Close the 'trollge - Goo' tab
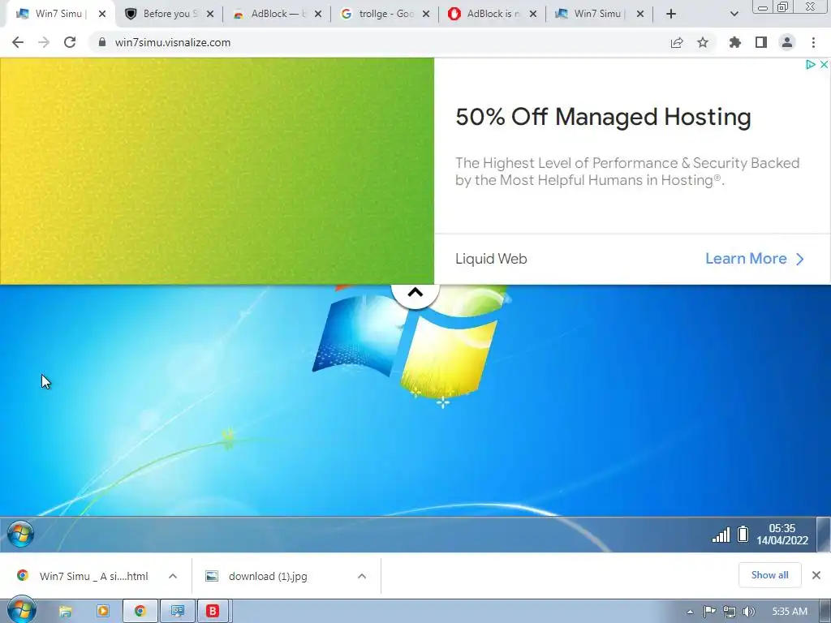 click(x=425, y=15)
